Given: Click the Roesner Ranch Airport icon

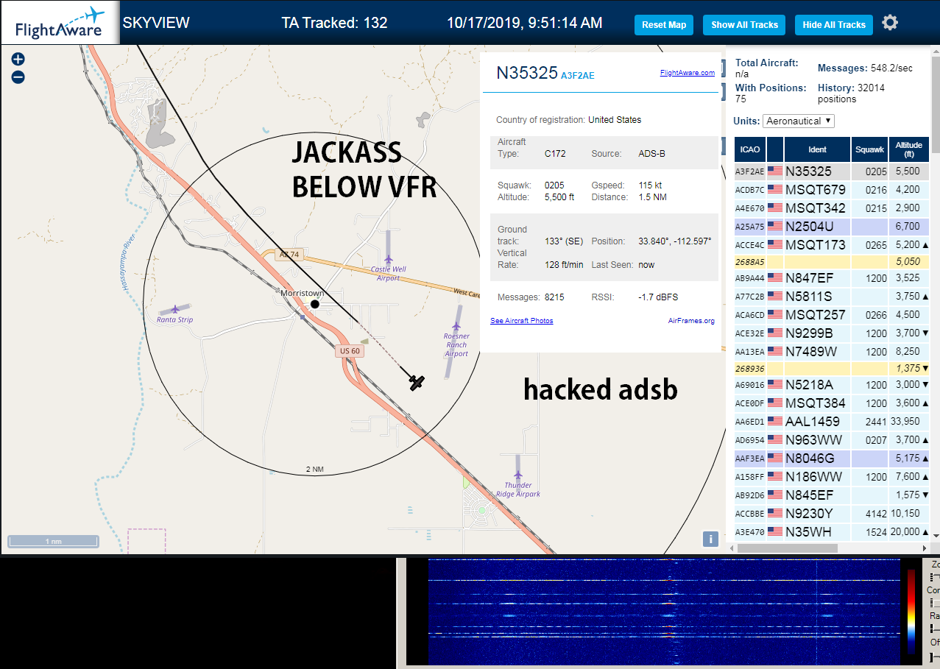Looking at the screenshot, I should (456, 326).
